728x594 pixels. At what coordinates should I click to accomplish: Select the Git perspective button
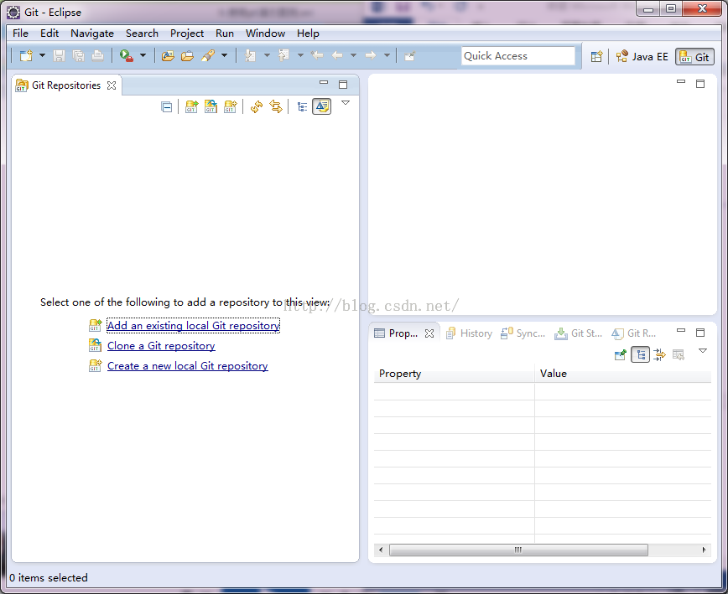coord(694,57)
